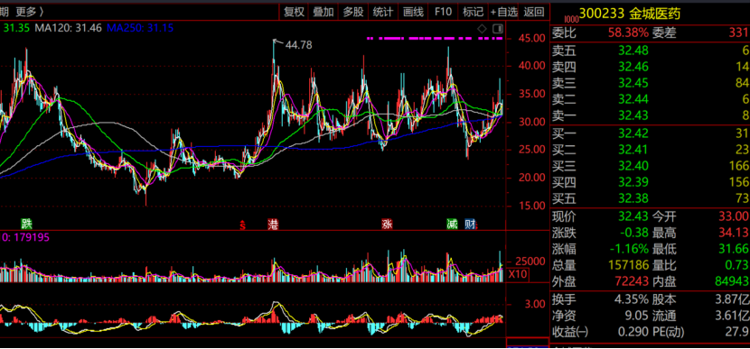
Task: Click the green 减 event marker
Action: [452, 224]
